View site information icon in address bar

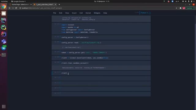20,8
